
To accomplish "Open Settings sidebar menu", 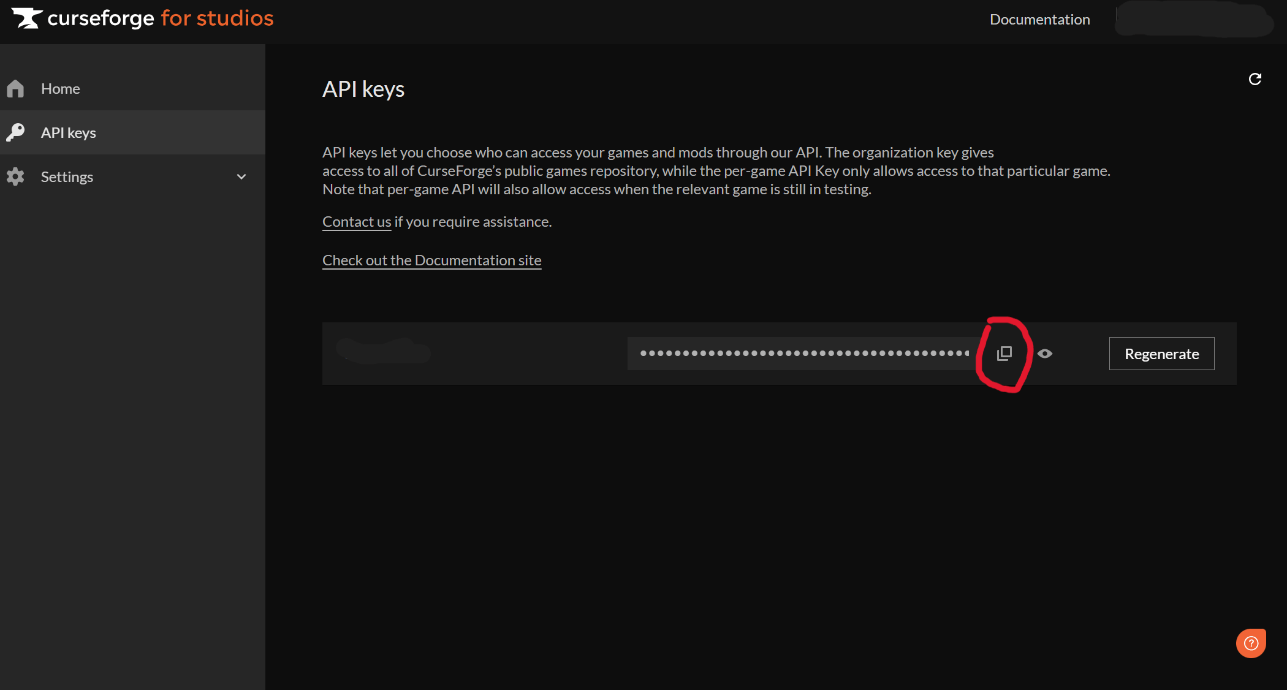I will (x=67, y=177).
